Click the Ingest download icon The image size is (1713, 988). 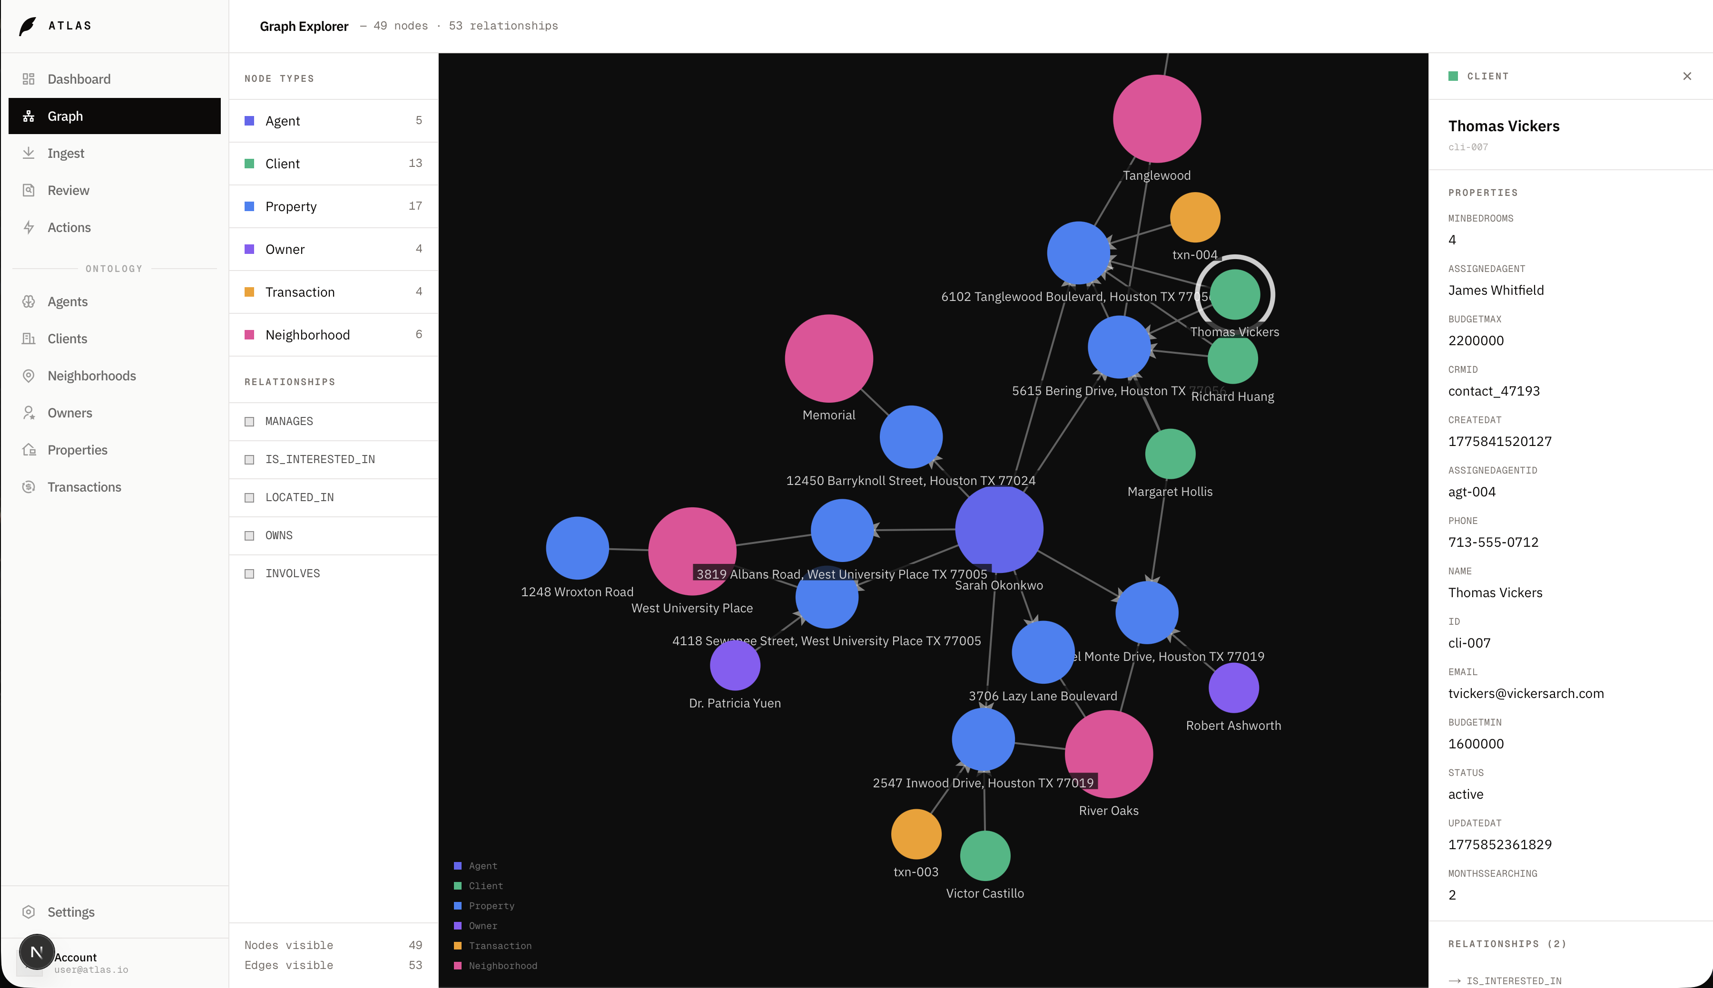click(x=29, y=154)
